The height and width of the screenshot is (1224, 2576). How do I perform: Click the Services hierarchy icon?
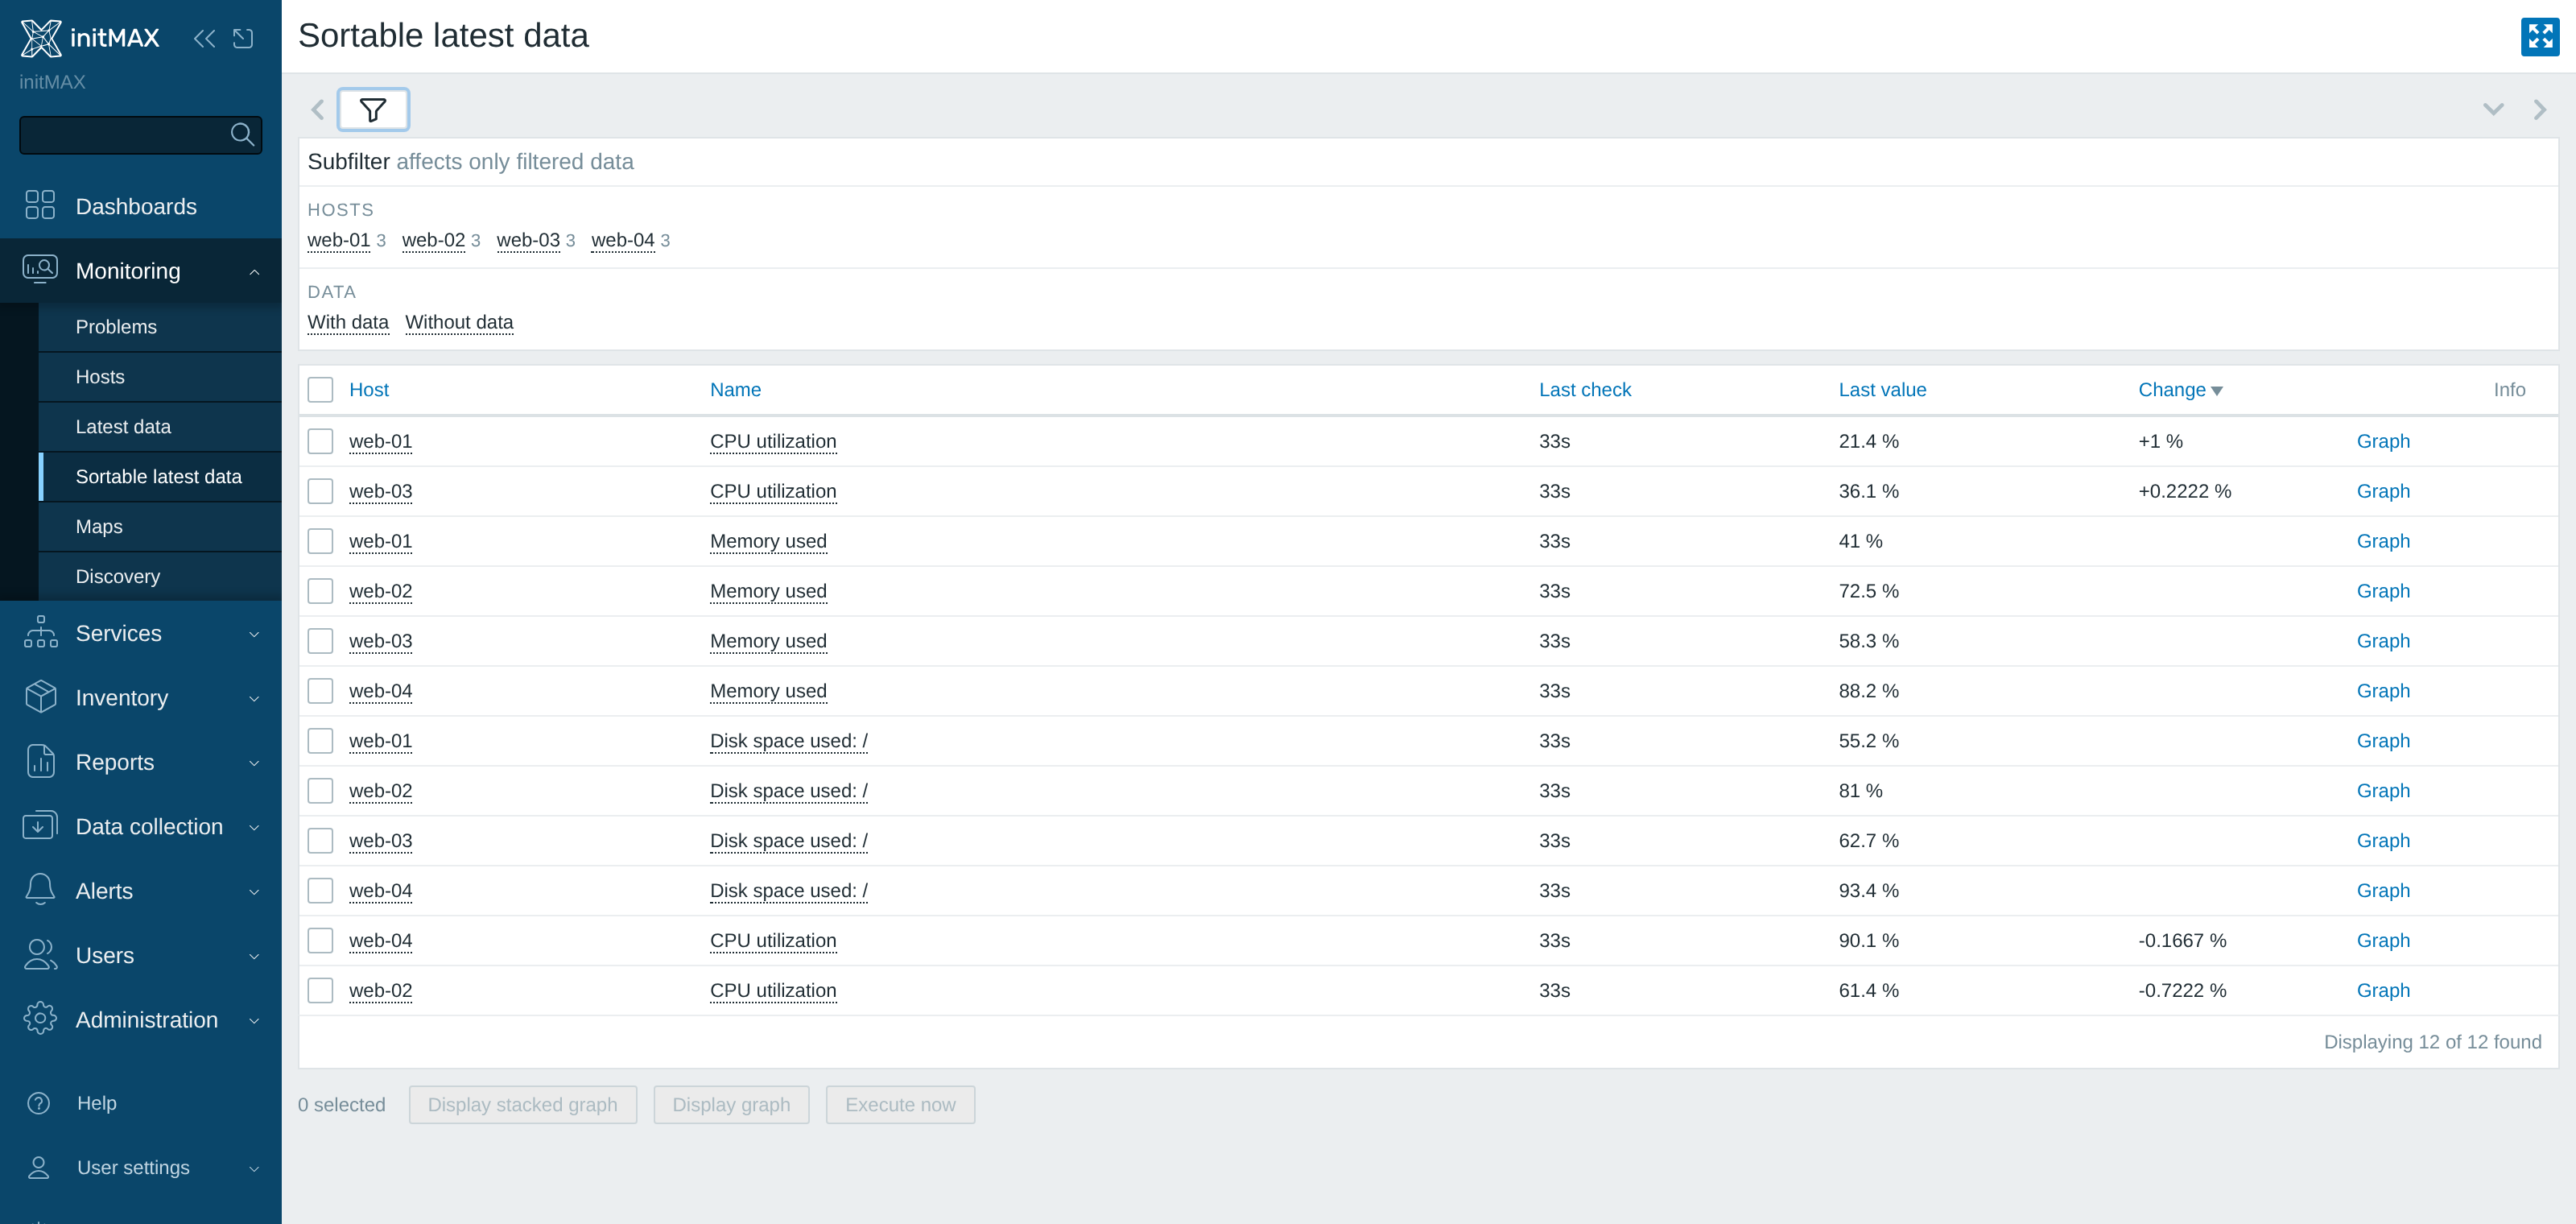[x=40, y=632]
